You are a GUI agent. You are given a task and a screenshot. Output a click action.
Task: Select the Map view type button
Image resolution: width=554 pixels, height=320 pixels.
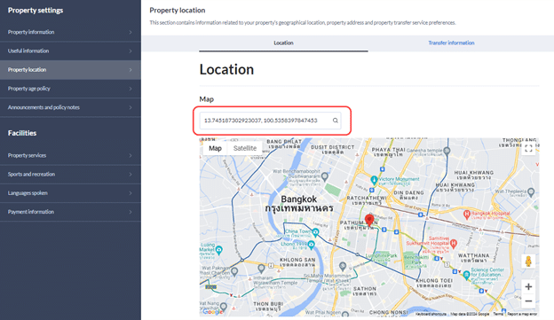coord(215,148)
